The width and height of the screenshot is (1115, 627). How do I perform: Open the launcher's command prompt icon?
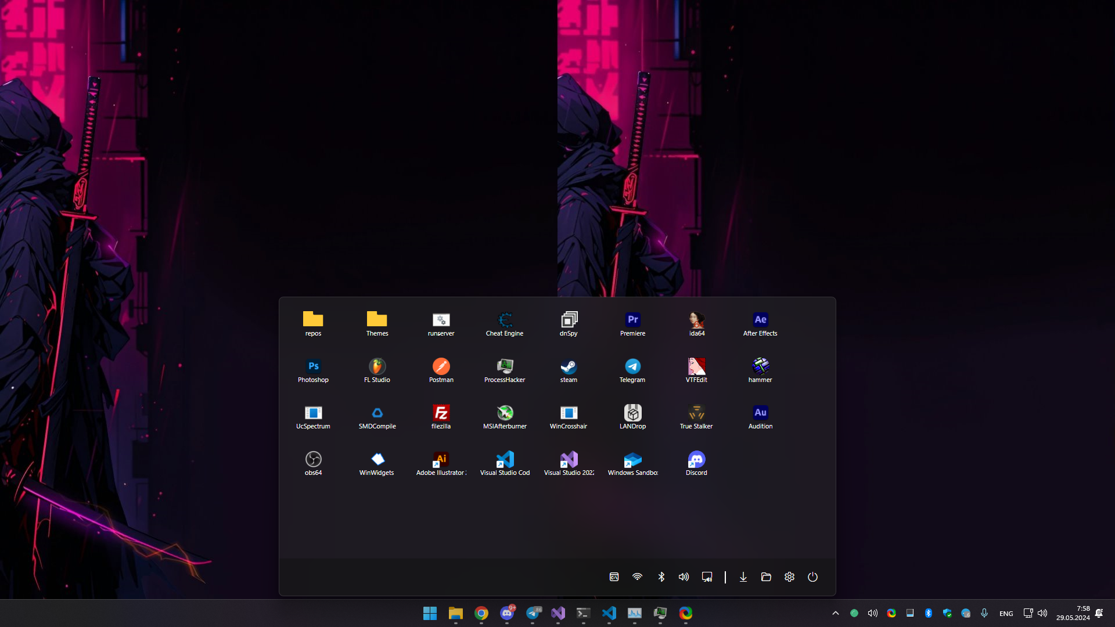(614, 577)
